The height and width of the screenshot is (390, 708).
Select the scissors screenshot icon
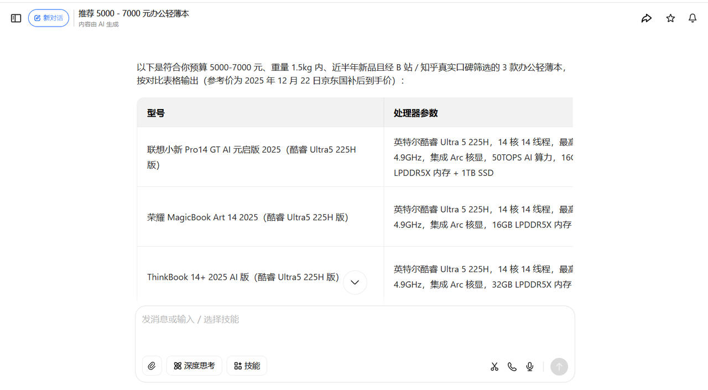(494, 367)
